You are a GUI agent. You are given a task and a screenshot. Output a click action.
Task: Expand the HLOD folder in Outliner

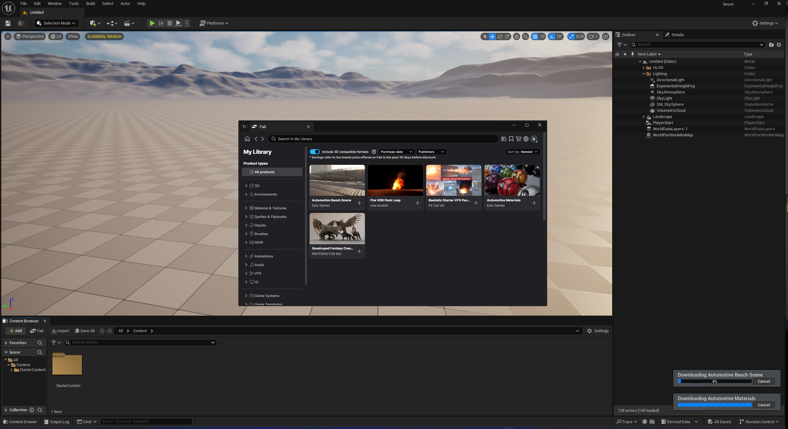643,68
